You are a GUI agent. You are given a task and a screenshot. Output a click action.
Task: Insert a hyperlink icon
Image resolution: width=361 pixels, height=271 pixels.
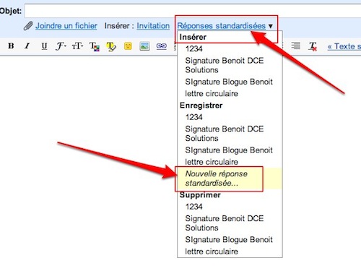coord(162,46)
